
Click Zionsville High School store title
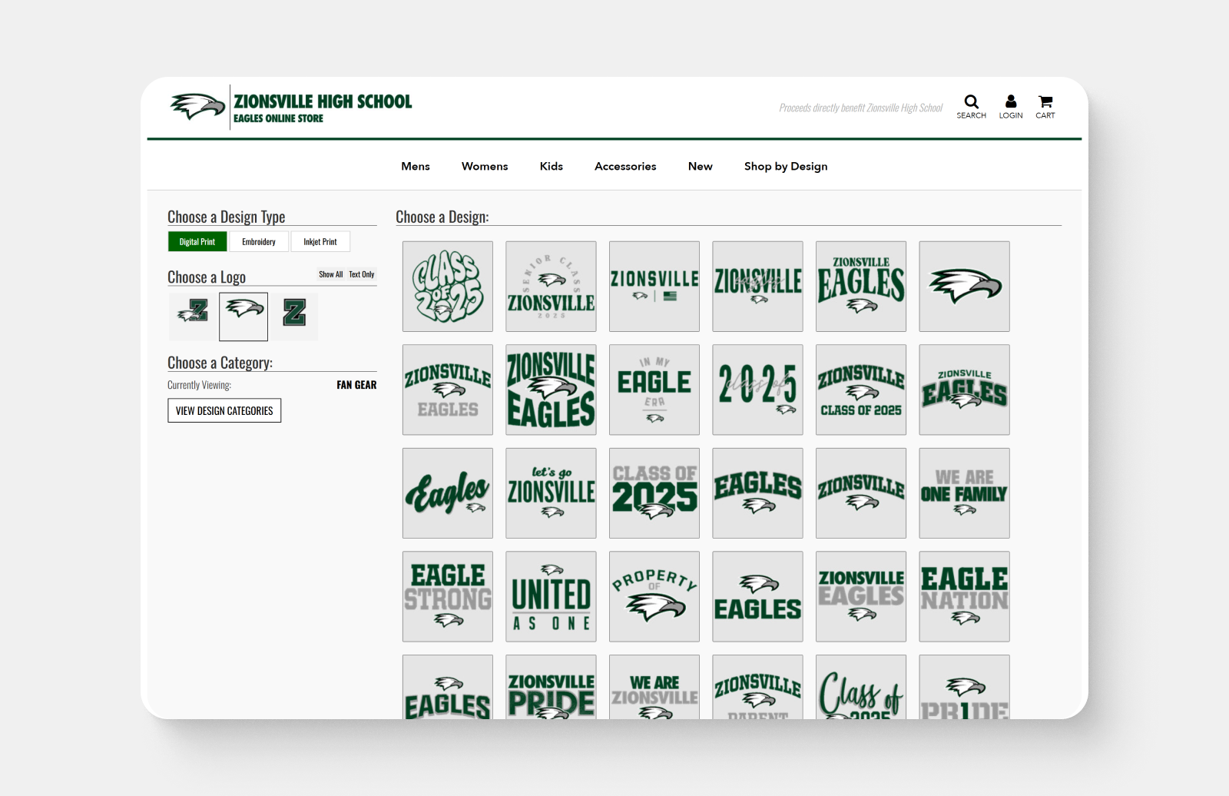(323, 101)
